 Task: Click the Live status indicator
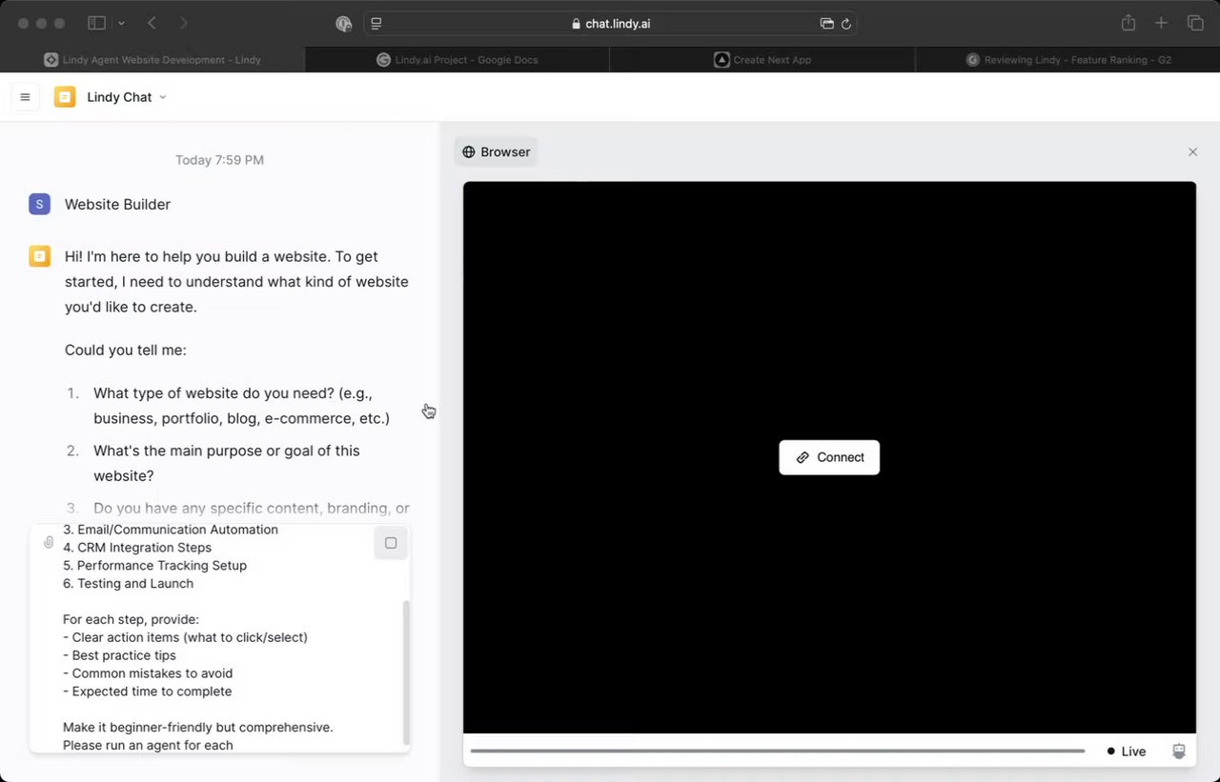pos(1127,752)
